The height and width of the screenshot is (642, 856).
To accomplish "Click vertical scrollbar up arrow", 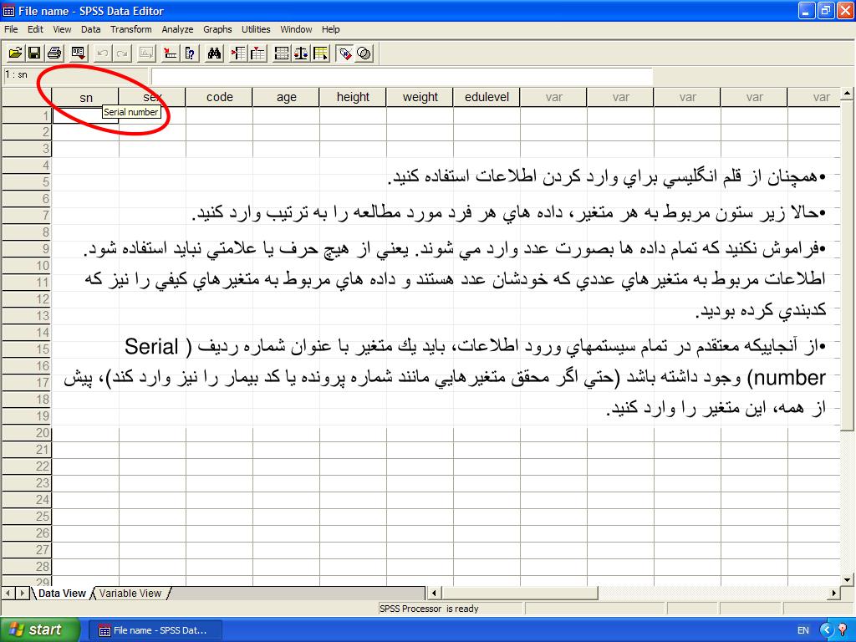I will click(847, 94).
